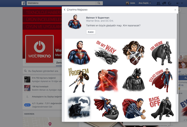Select the No Problem Wonder Woman sticker
The height and width of the screenshot is (127, 187).
point(79,80)
